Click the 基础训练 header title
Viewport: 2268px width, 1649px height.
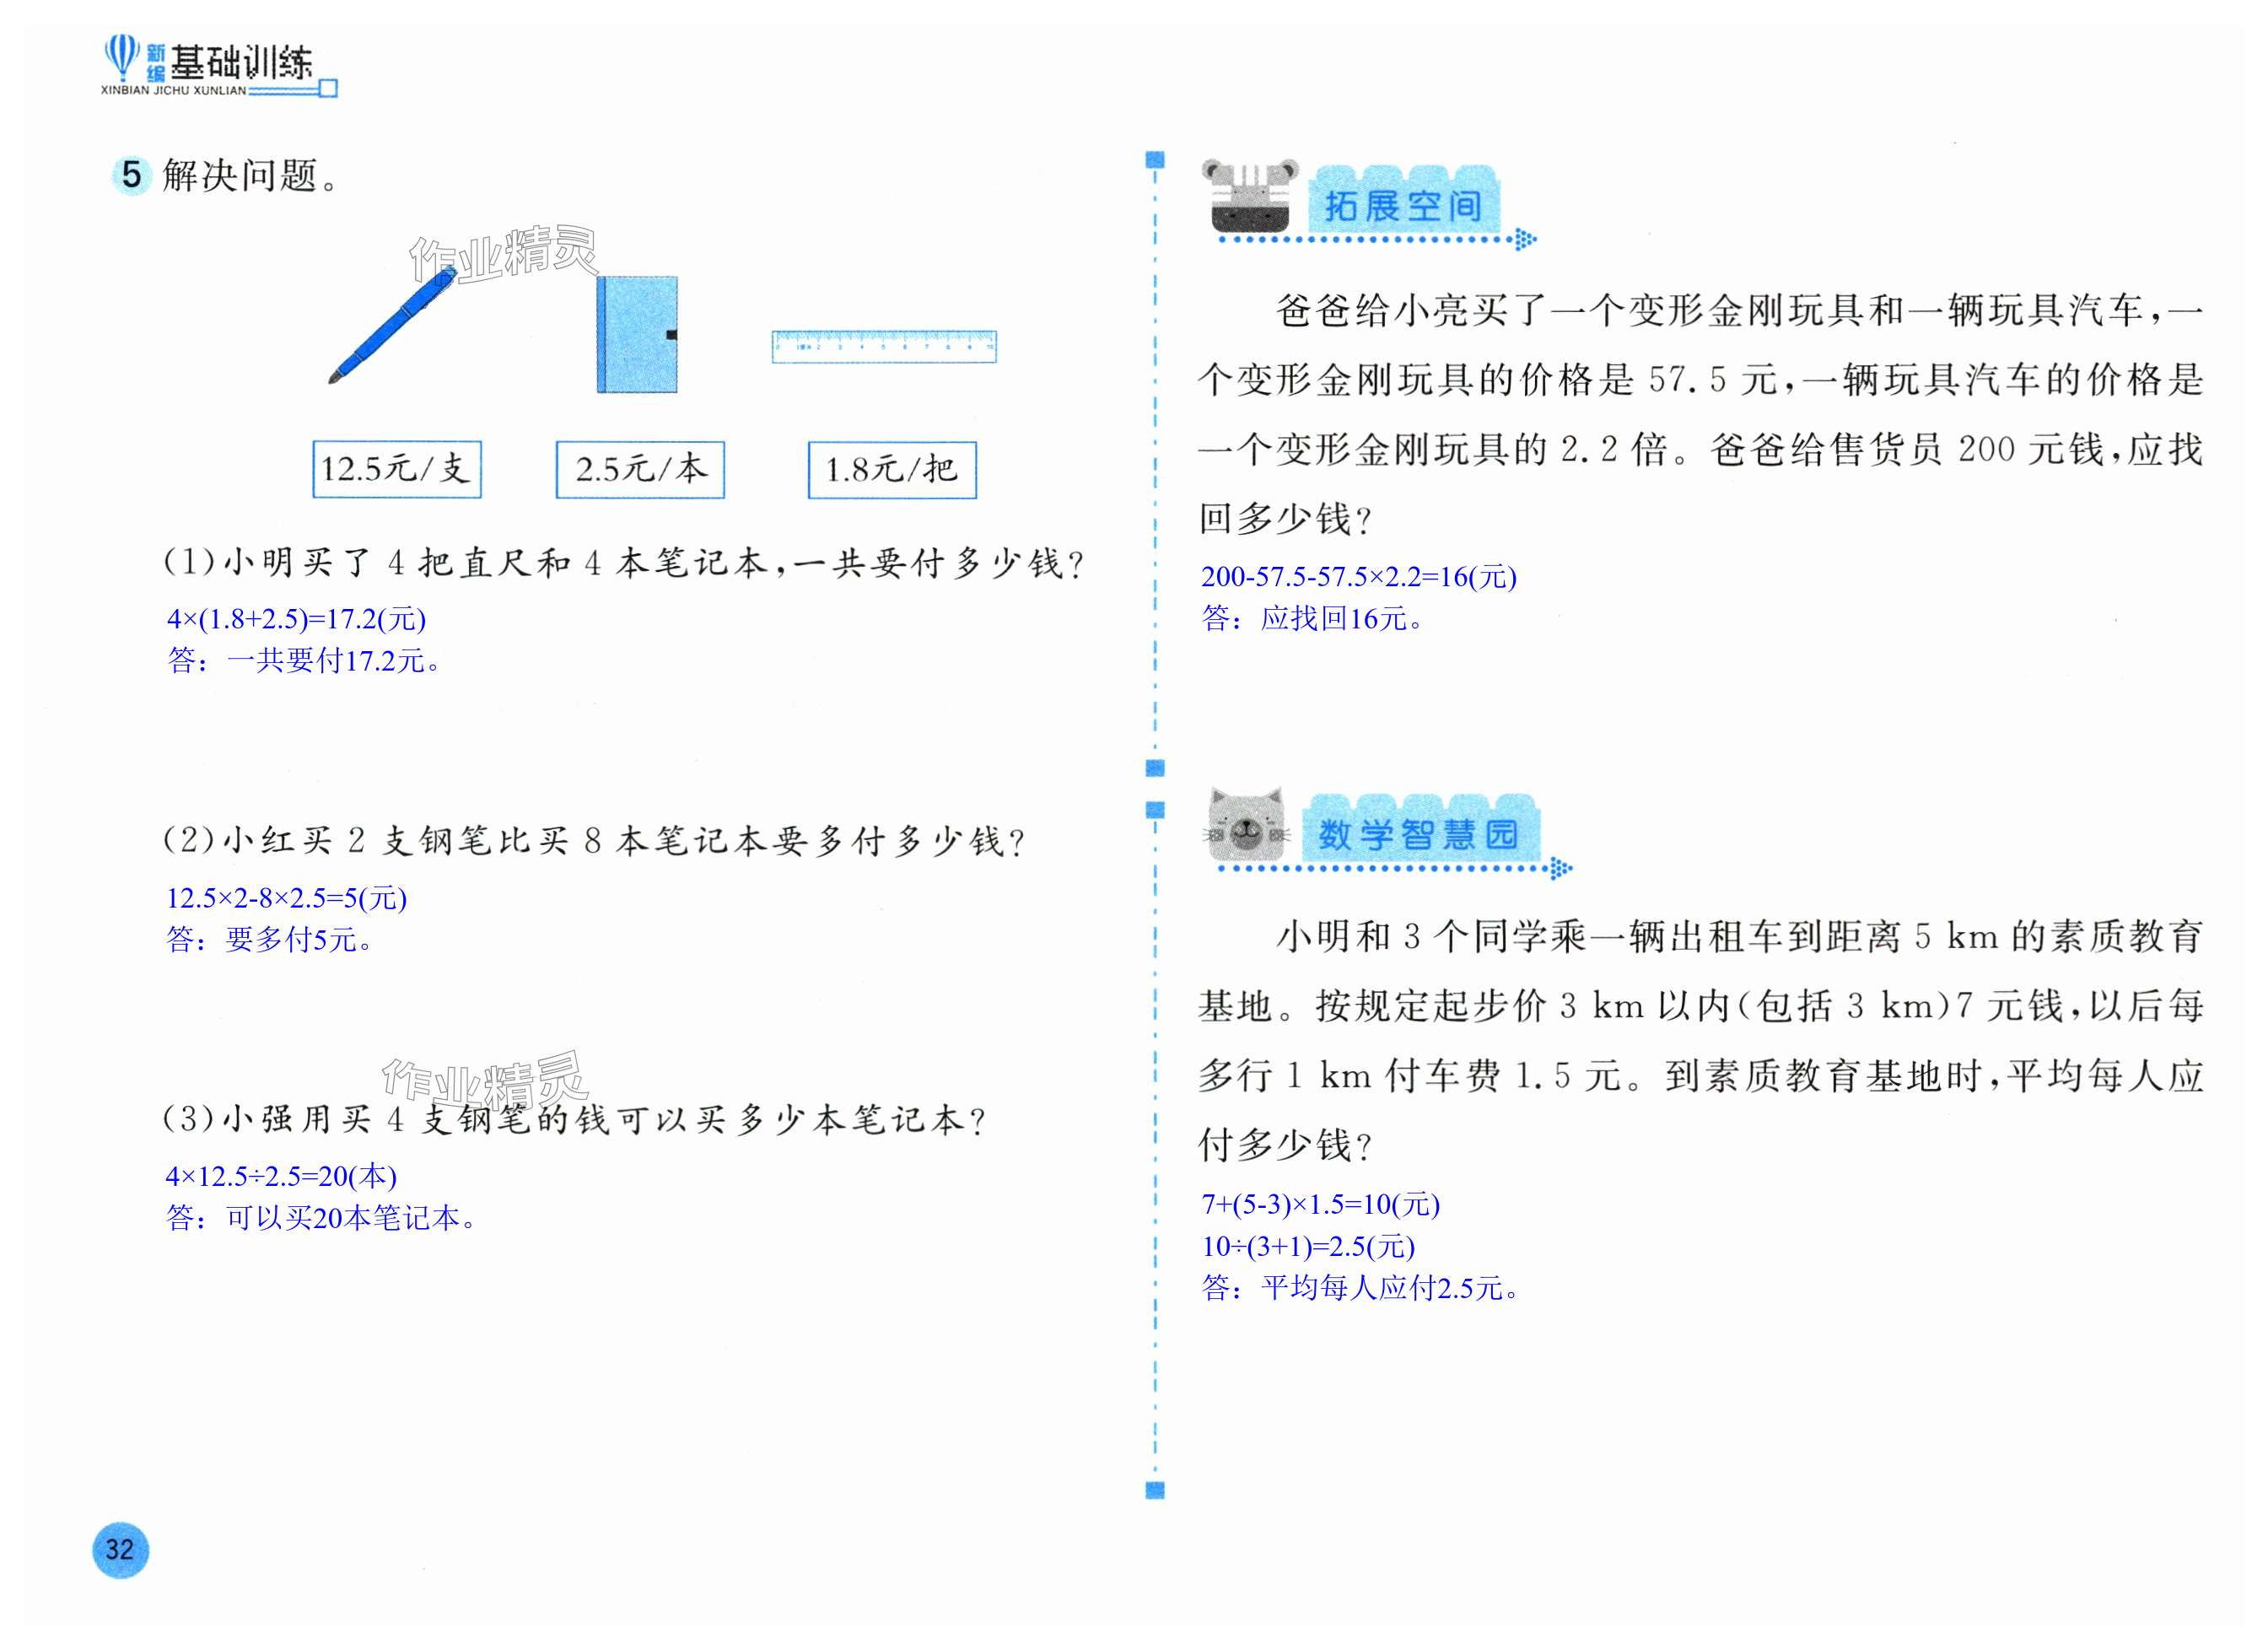[241, 63]
